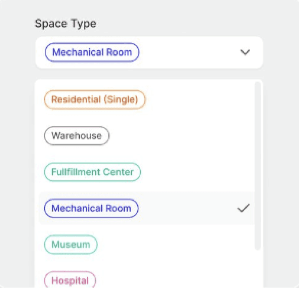Click empty area of the Warehouse row
The height and width of the screenshot is (288, 299).
coord(178,135)
